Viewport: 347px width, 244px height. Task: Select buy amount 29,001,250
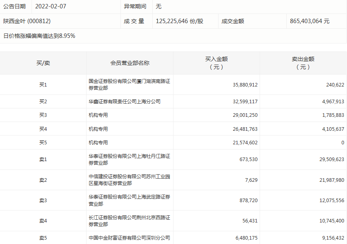245,115
